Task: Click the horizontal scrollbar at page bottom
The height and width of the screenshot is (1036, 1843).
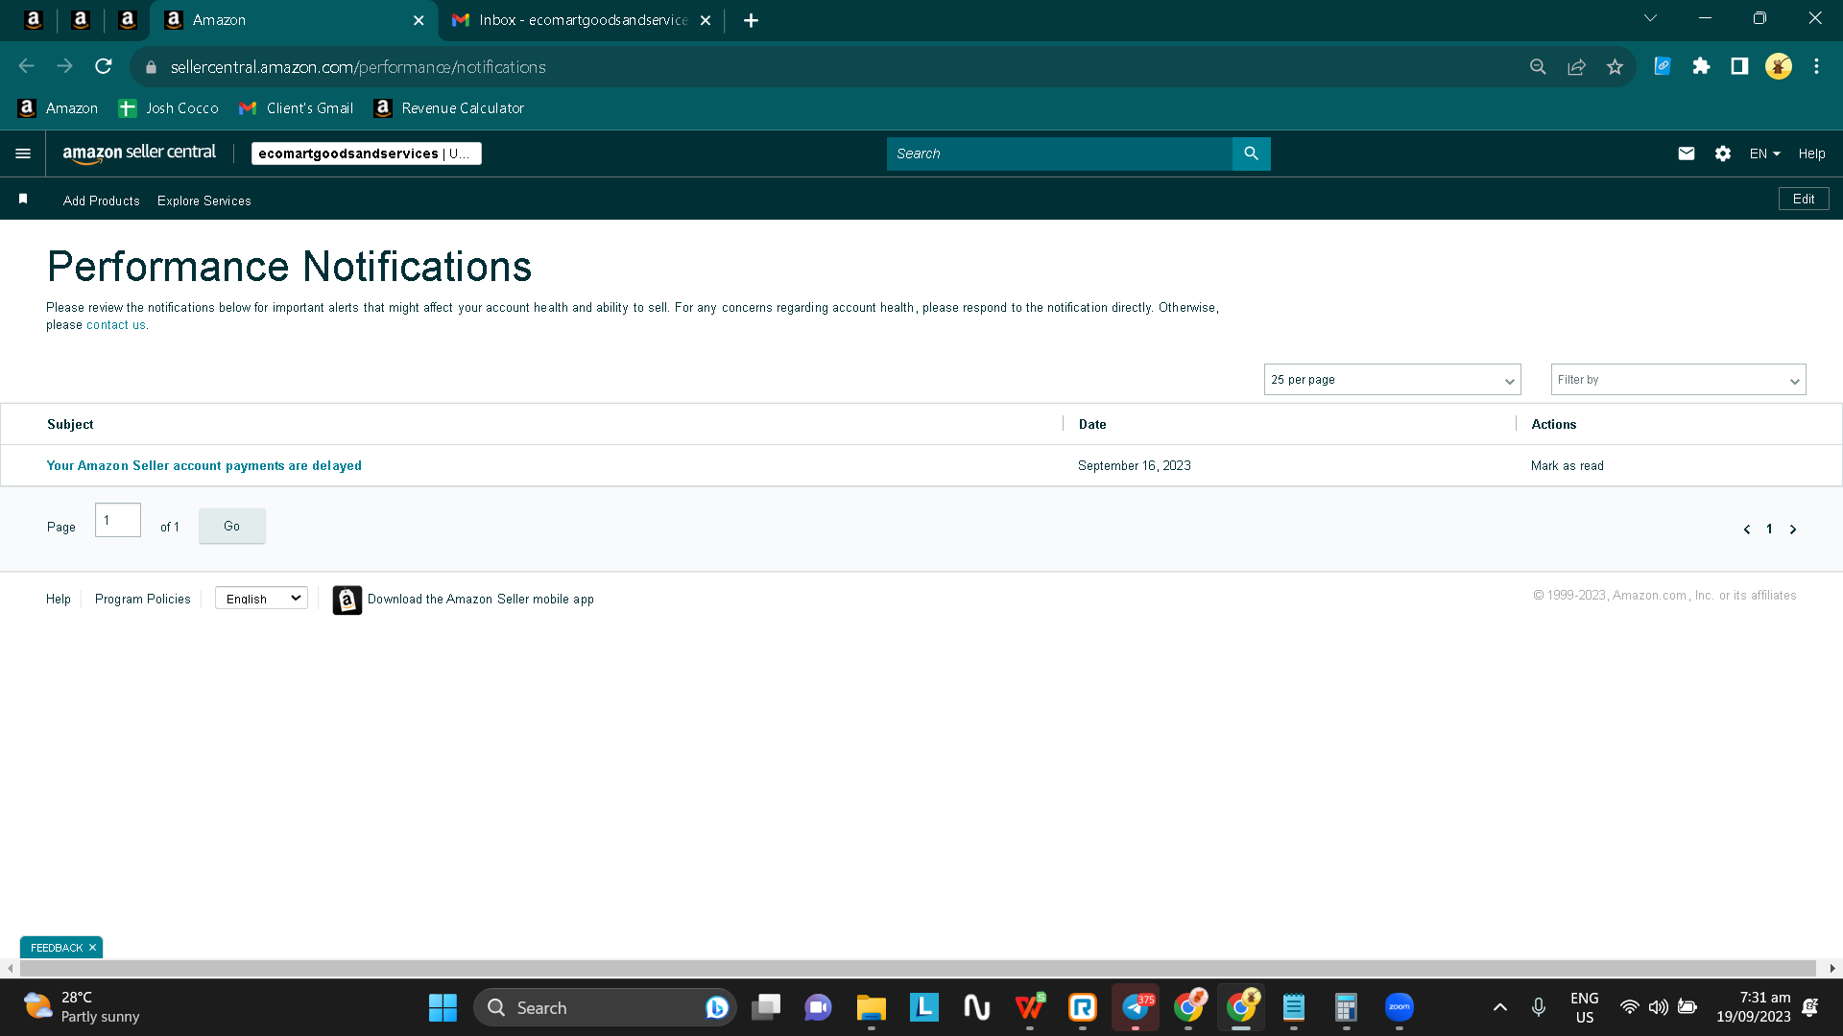Action: pyautogui.click(x=917, y=969)
